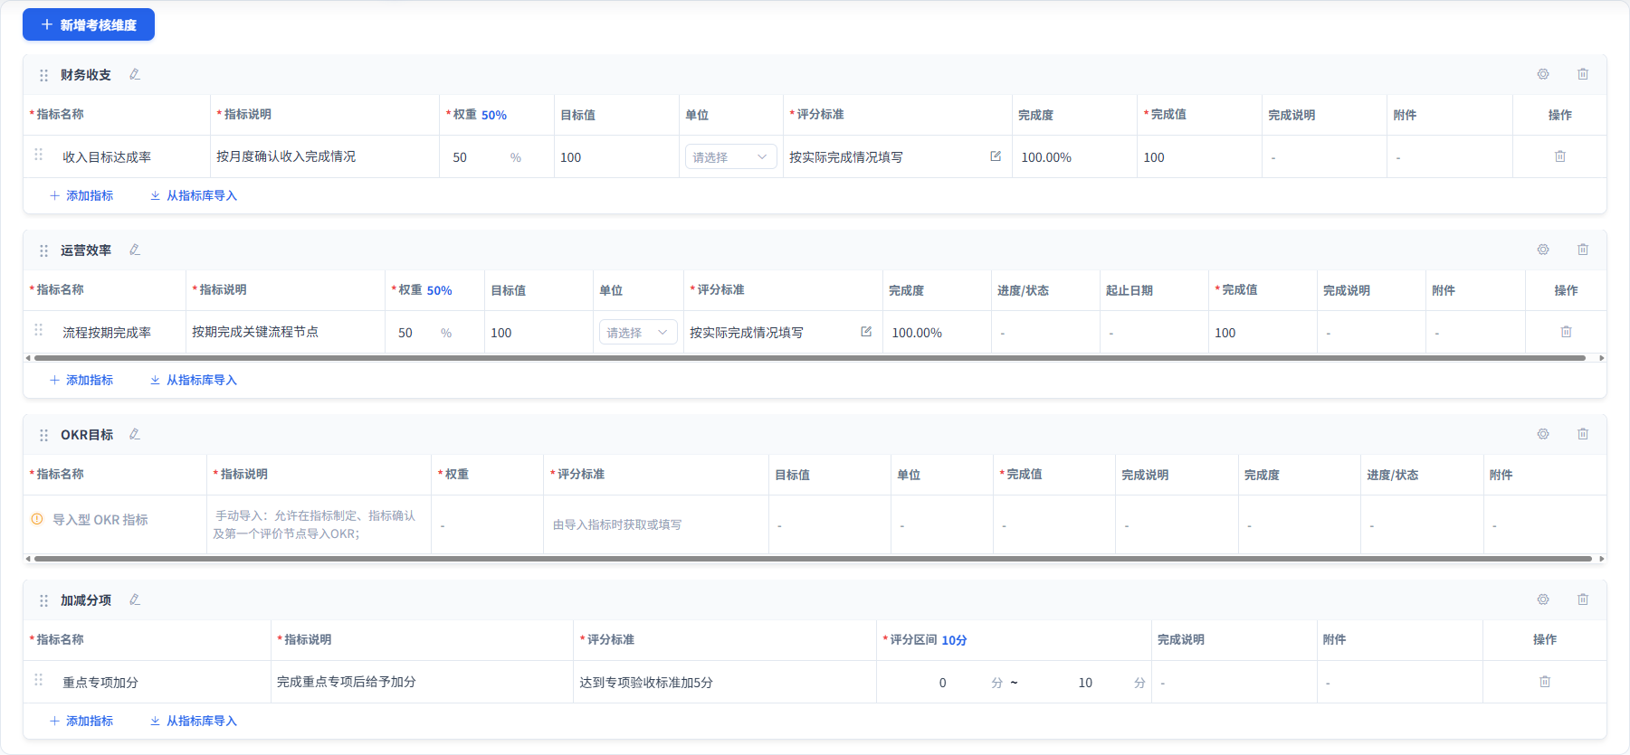Import from indicator library under 财务收支
The image size is (1630, 755).
click(x=194, y=195)
